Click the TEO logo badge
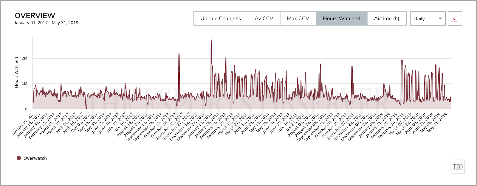 point(458,167)
